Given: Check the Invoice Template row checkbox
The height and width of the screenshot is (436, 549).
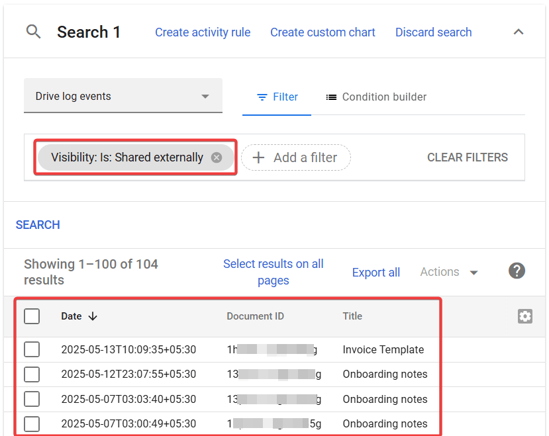Looking at the screenshot, I should click(x=32, y=349).
